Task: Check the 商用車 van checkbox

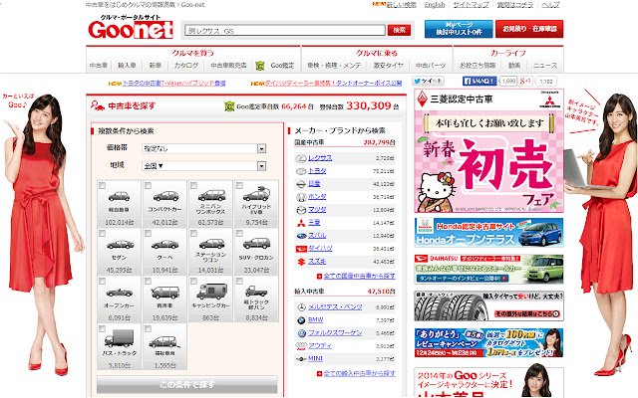Action: pyautogui.click(x=149, y=281)
